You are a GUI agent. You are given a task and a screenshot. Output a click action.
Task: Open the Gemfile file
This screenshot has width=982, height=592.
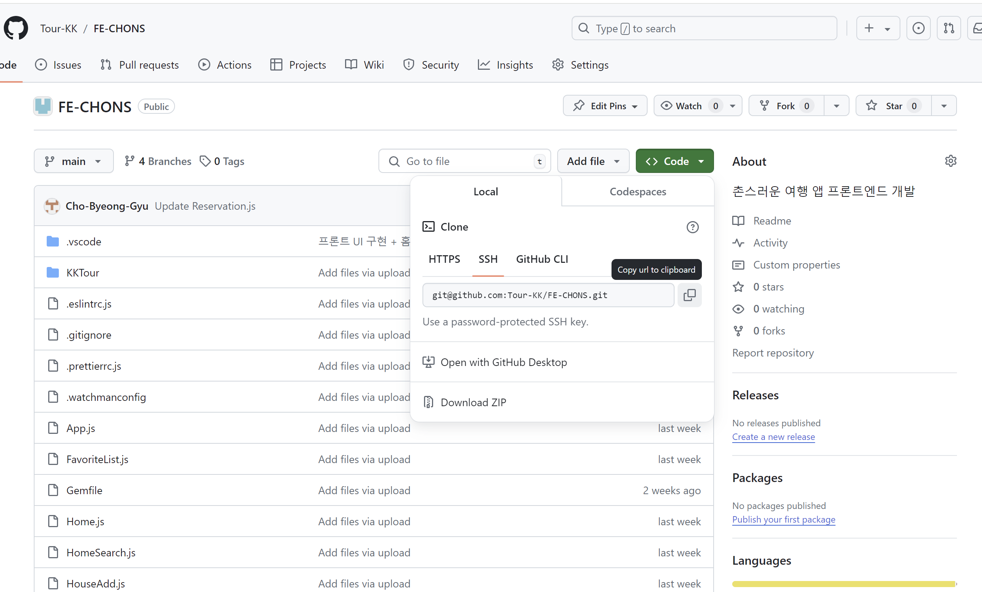(x=84, y=490)
